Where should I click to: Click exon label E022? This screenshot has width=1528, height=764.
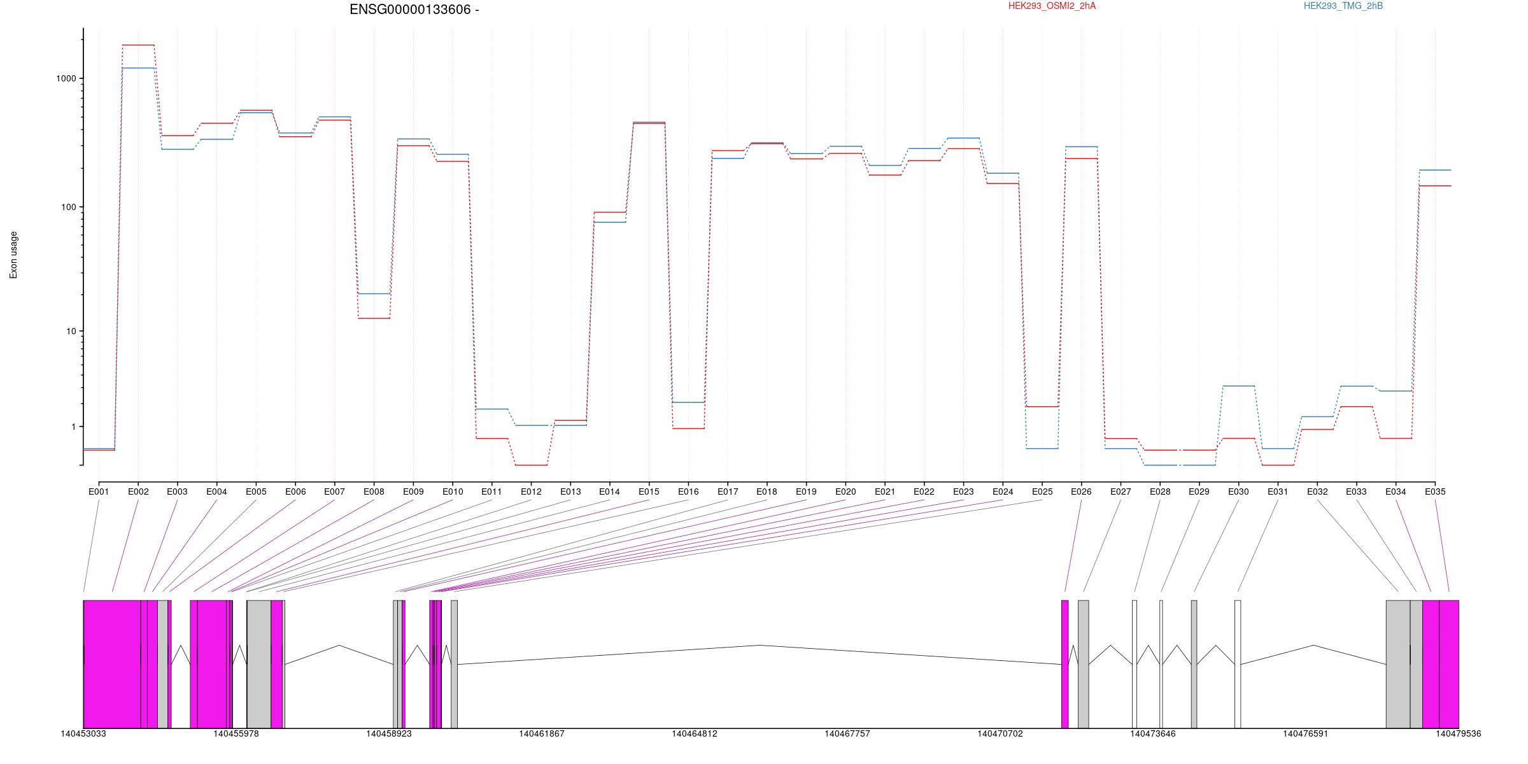924,492
